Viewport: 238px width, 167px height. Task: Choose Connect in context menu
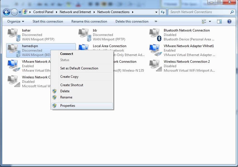click(66, 54)
